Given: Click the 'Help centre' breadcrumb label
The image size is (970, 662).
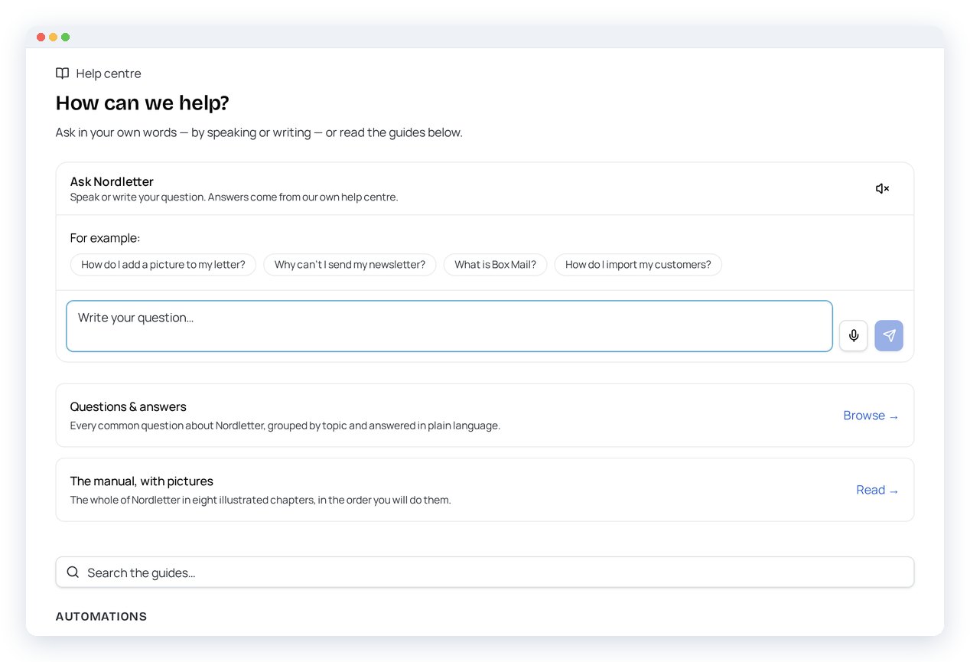Looking at the screenshot, I should pyautogui.click(x=109, y=73).
